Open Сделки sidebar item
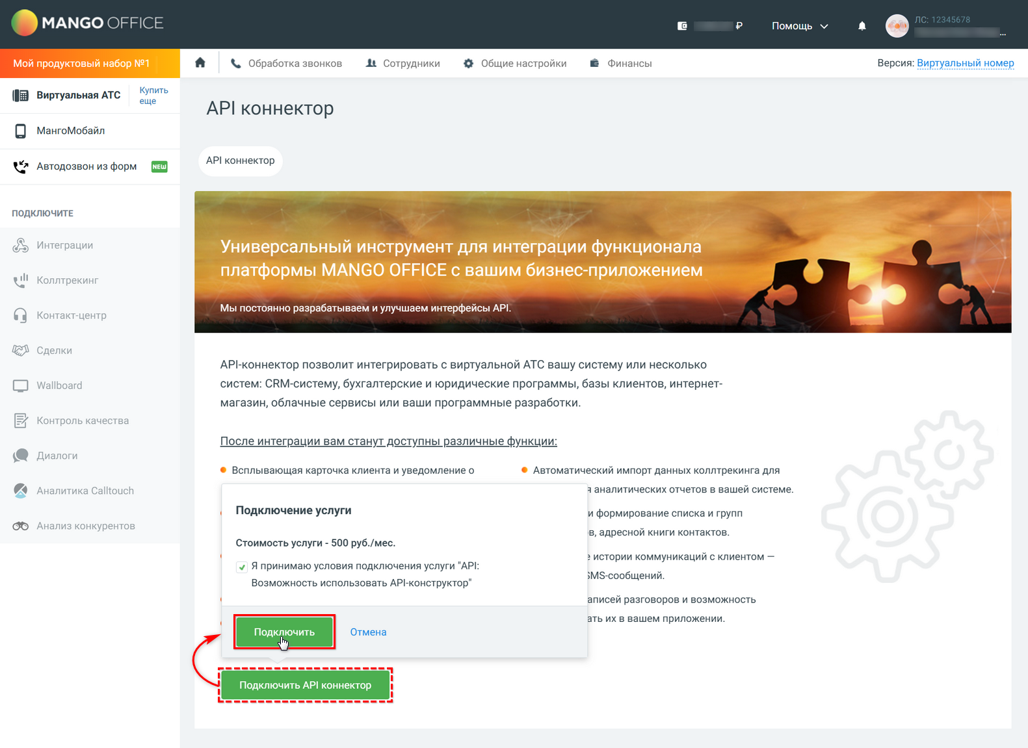Screen dimensions: 1028x748 [x=90, y=350]
